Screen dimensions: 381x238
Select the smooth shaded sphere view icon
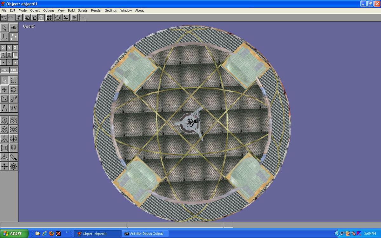41,18
